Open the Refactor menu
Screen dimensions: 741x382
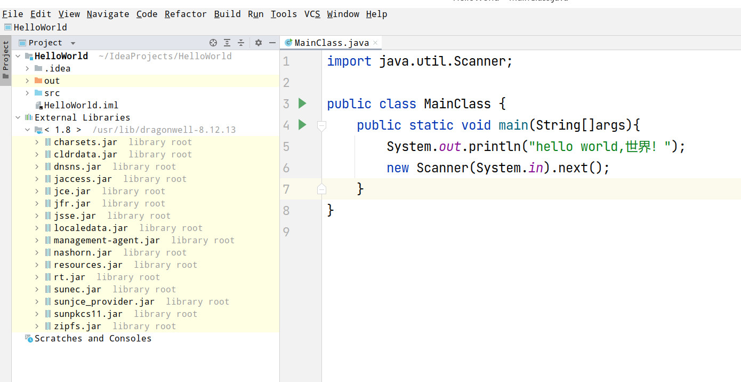186,14
